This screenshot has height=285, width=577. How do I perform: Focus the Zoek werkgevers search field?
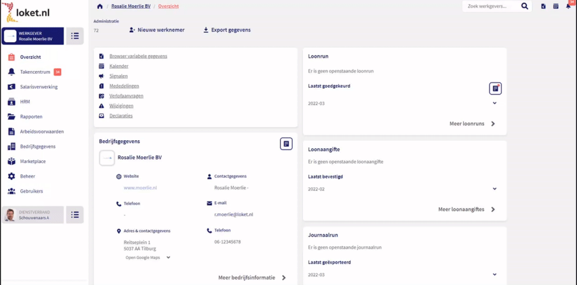click(x=492, y=6)
